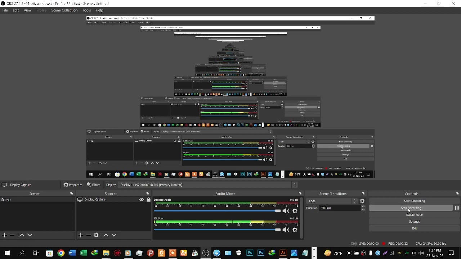Click Exit button in Controls
This screenshot has height=259, width=461.
(x=414, y=228)
